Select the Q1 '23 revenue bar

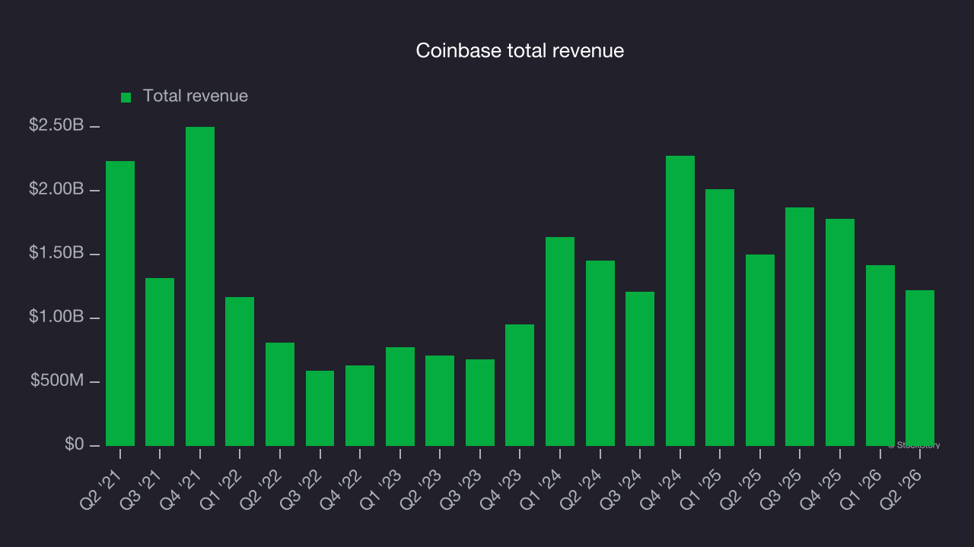tap(400, 397)
